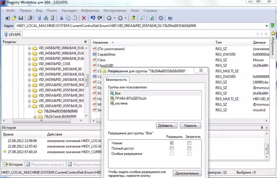
Task: Click the Paste clipboard icon
Action: [x=75, y=18]
